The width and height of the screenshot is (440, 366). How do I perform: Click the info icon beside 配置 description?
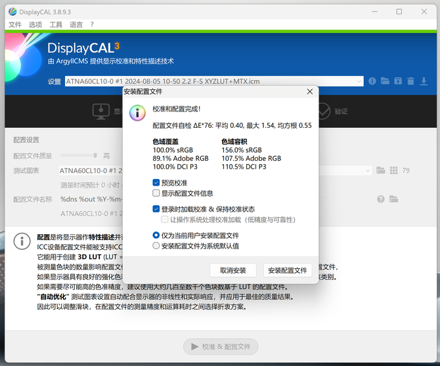[x=22, y=241]
